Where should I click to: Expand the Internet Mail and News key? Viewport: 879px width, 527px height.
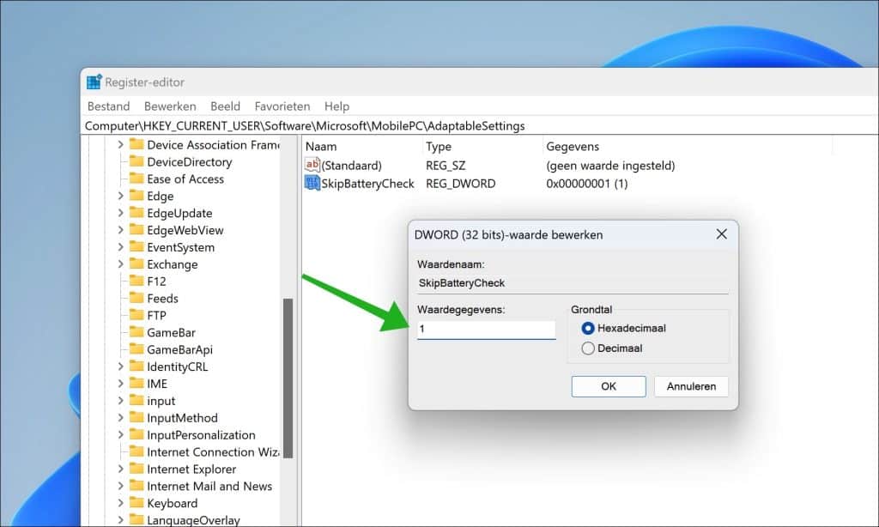click(120, 486)
